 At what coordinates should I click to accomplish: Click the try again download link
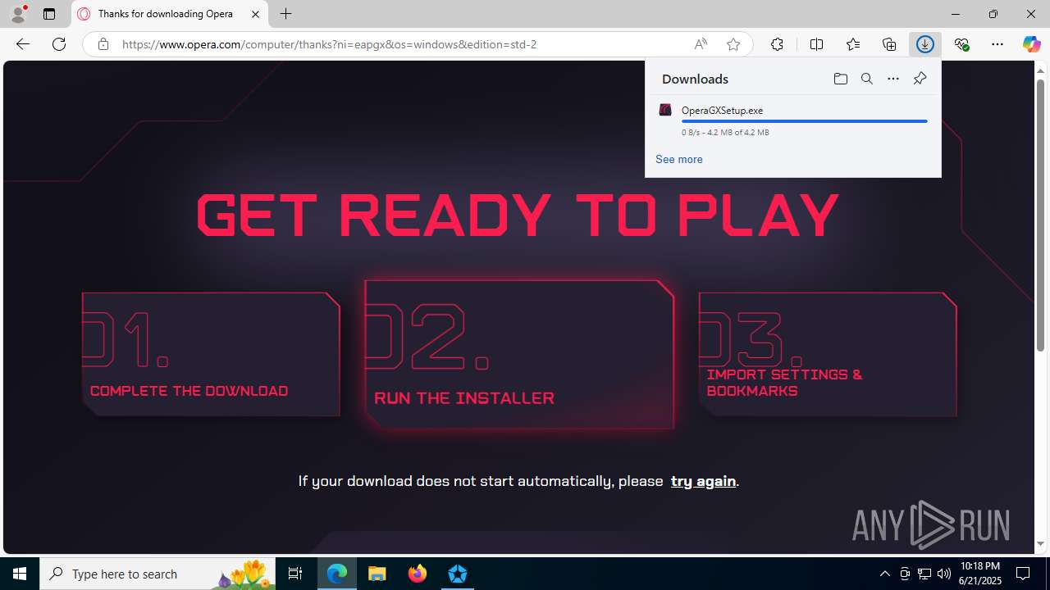click(x=703, y=481)
